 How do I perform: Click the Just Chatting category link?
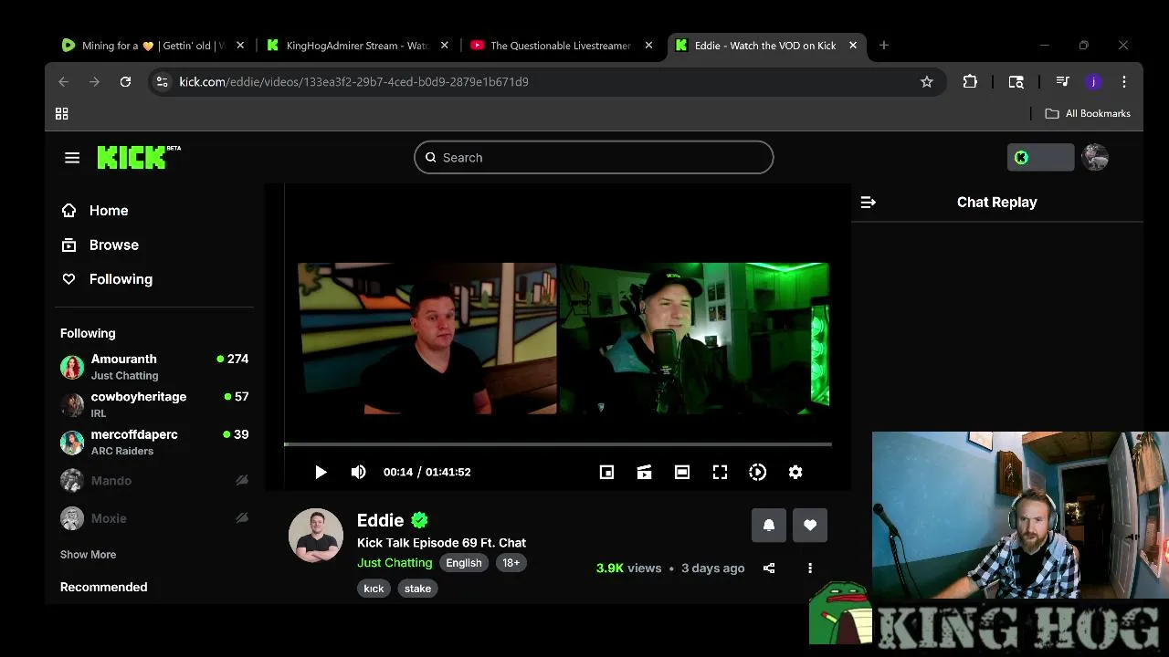(395, 563)
